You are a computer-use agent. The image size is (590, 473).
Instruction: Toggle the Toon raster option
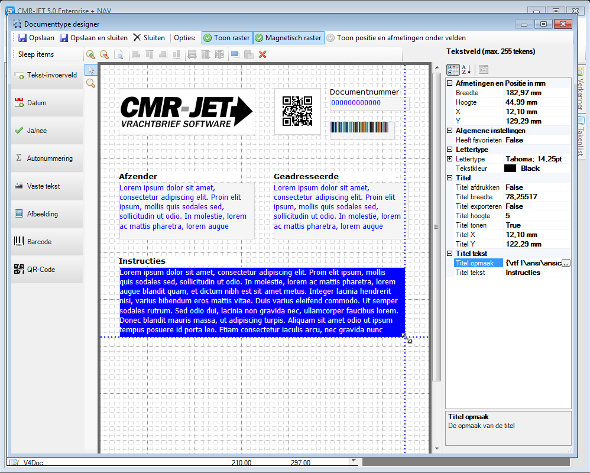pos(227,38)
